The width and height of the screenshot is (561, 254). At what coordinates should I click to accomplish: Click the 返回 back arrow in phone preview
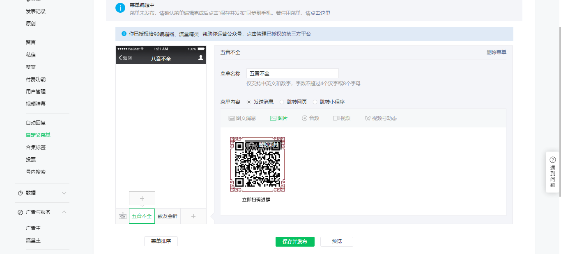(x=120, y=58)
